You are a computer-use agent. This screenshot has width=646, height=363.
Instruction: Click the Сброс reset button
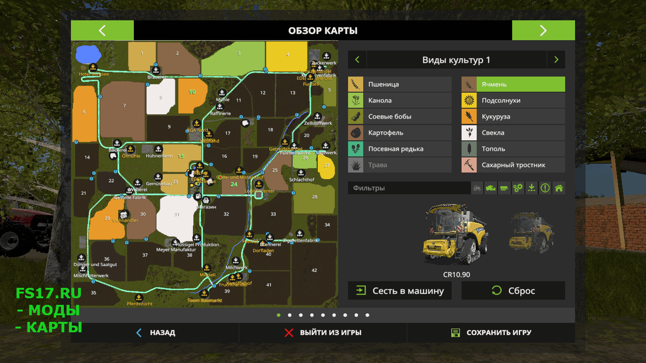tap(513, 291)
